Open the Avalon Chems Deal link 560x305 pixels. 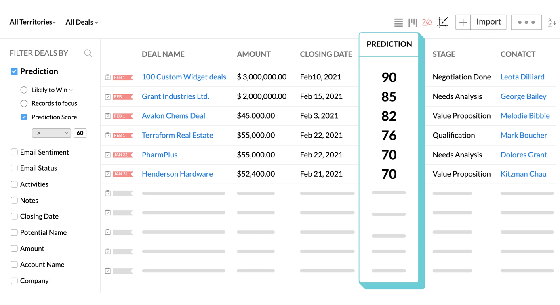click(173, 116)
